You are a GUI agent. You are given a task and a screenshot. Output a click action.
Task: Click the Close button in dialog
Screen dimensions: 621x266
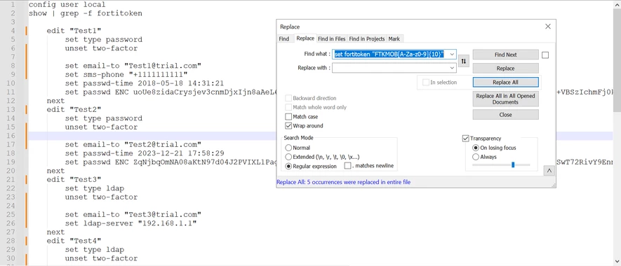pyautogui.click(x=505, y=115)
